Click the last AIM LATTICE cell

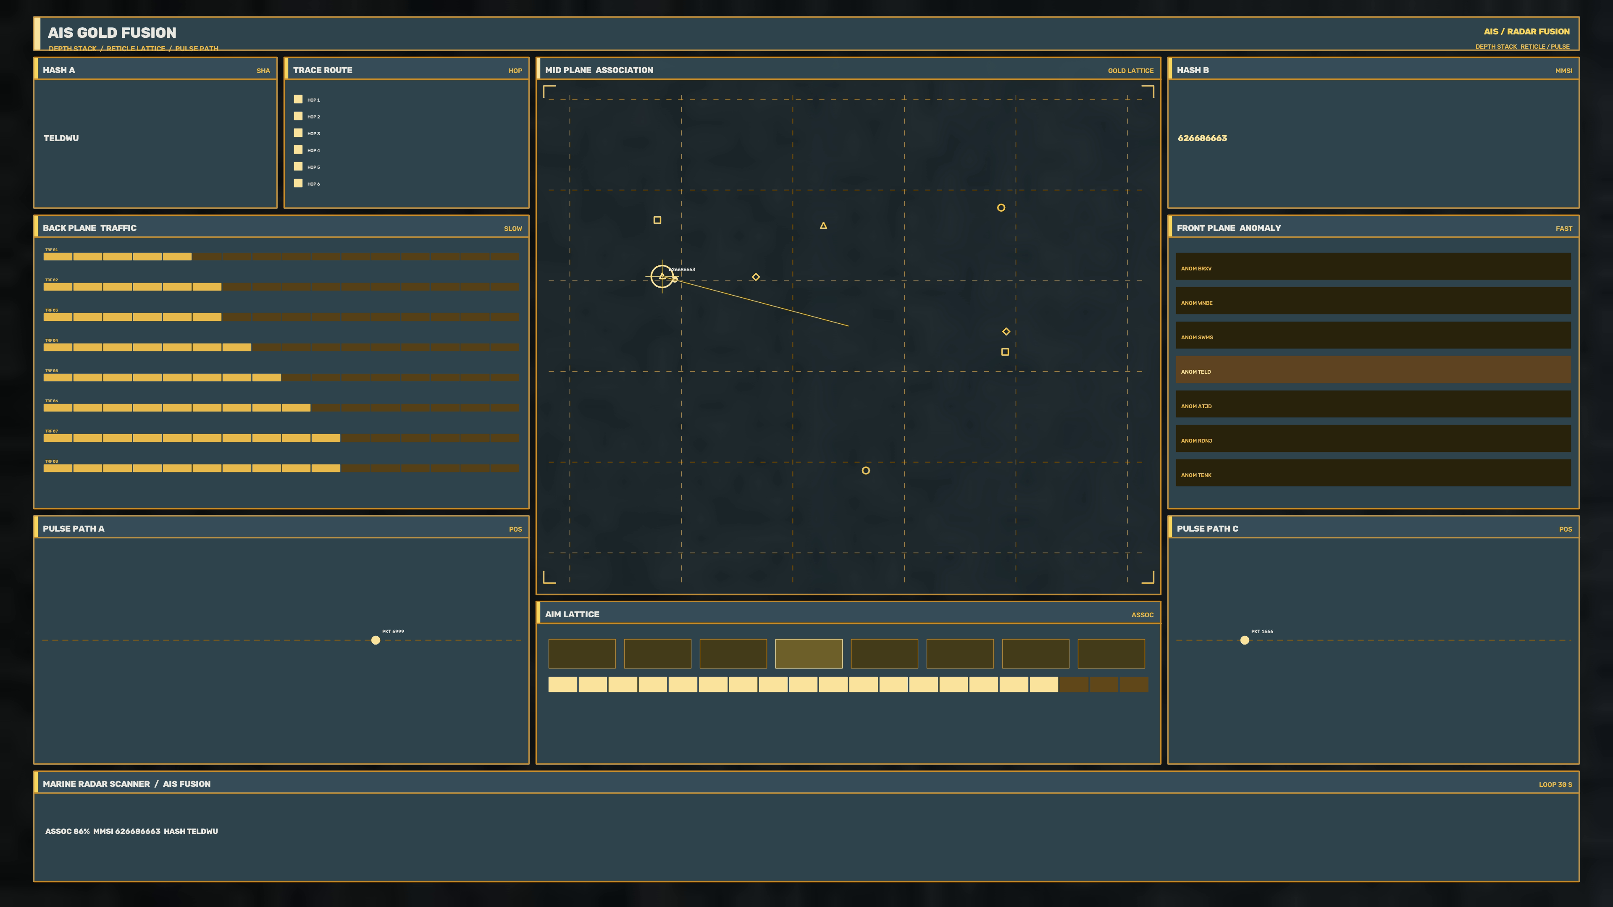point(1111,653)
